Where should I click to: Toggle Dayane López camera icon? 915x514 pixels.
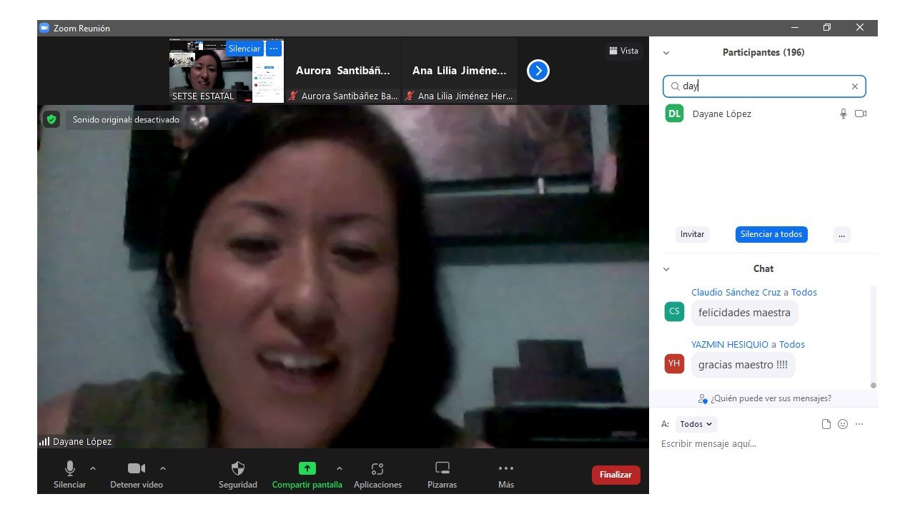click(x=861, y=114)
